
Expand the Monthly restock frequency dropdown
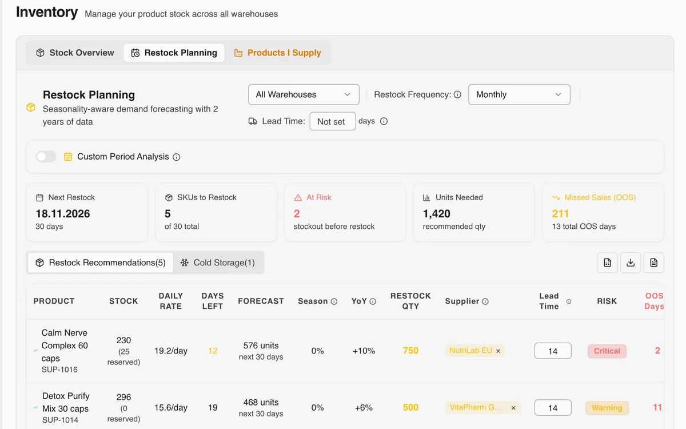(x=519, y=94)
